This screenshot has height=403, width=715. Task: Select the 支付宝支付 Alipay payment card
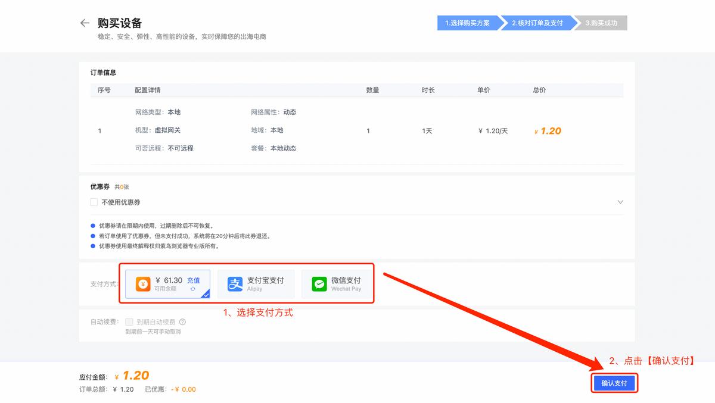click(256, 284)
